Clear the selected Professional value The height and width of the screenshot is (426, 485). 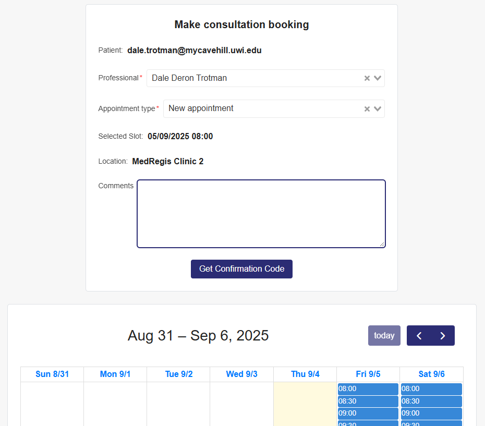[367, 78]
